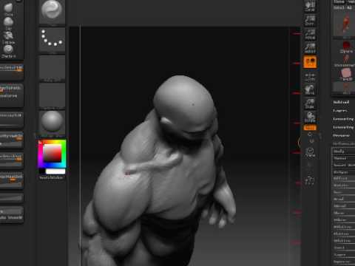This screenshot has height=266, width=355.
Task: Click the right shelf icon directly below the large orange button
Action: tap(310, 77)
